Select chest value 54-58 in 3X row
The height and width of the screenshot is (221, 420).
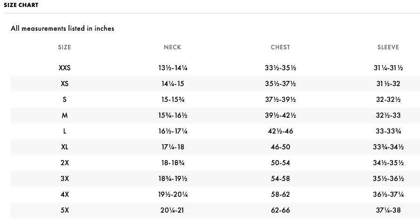point(281,179)
